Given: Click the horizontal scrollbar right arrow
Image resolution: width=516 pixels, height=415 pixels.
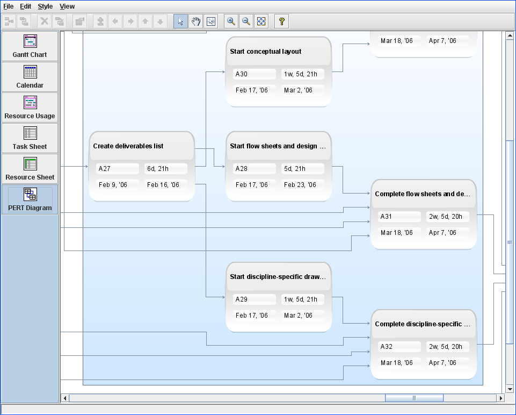Looking at the screenshot, I should (x=501, y=398).
